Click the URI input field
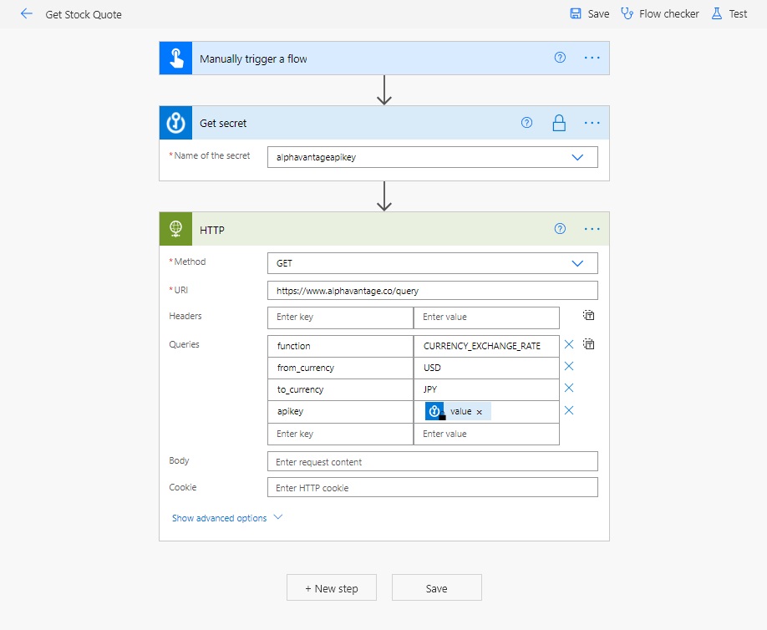Image resolution: width=767 pixels, height=630 pixels. pos(433,291)
